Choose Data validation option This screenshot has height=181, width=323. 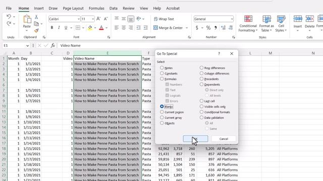(201, 117)
